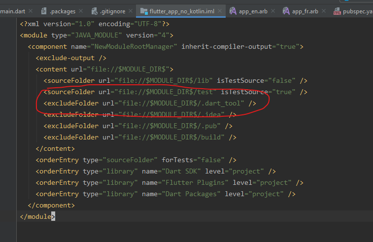
Task: Click the Flutter Plugins library entry
Action: 170,183
